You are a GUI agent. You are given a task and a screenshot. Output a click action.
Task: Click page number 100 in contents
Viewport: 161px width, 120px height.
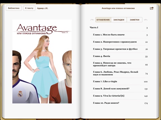click(146, 82)
